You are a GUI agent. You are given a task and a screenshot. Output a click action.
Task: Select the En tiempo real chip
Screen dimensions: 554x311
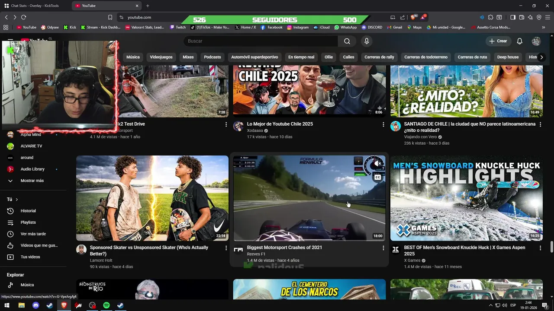pyautogui.click(x=301, y=57)
